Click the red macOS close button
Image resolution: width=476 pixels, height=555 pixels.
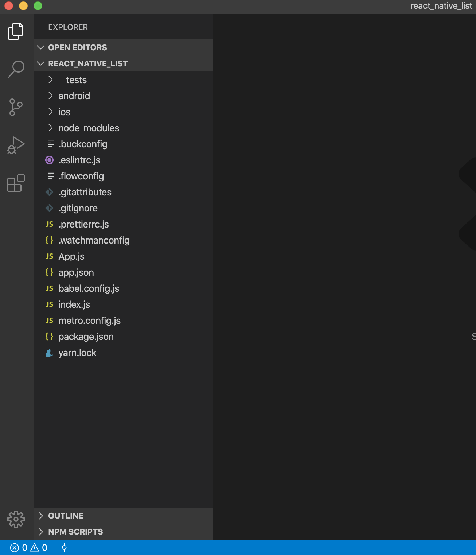[9, 6]
